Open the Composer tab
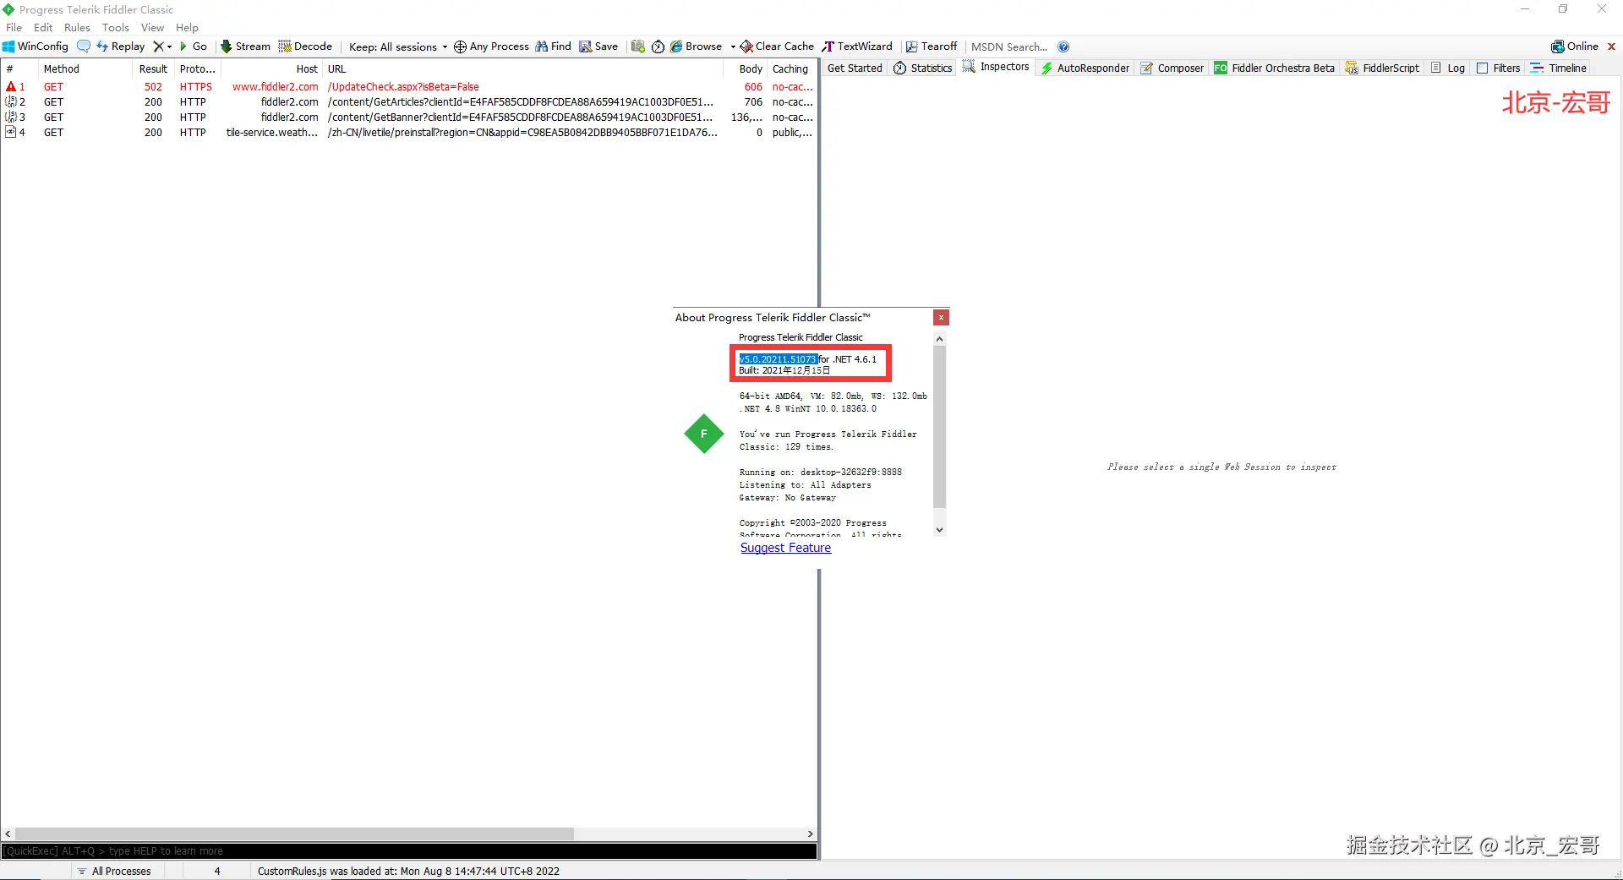The width and height of the screenshot is (1623, 880). [1172, 68]
